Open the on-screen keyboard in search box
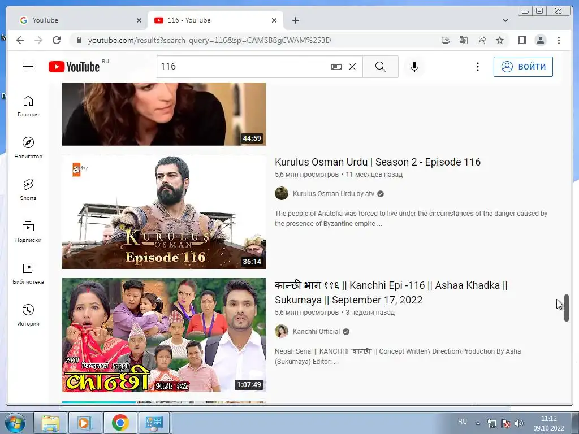The image size is (579, 434). point(336,67)
